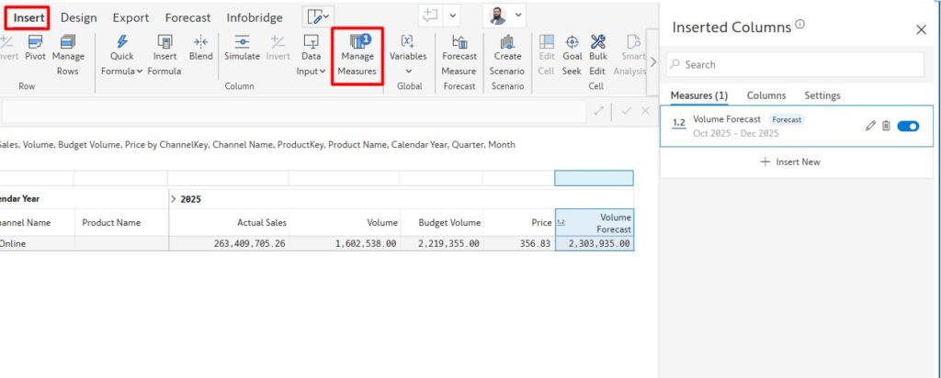Click the Search field in Inserted Columns
Viewport: 941px width, 378px height.
pyautogui.click(x=795, y=64)
